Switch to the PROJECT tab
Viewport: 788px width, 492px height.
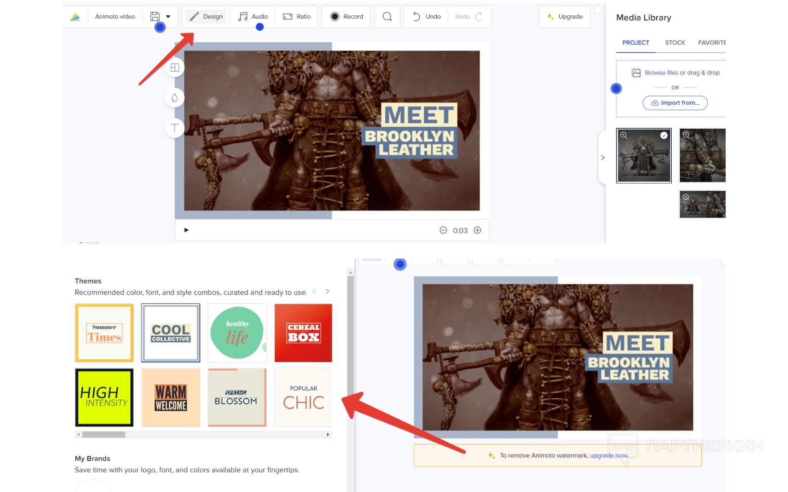point(636,43)
